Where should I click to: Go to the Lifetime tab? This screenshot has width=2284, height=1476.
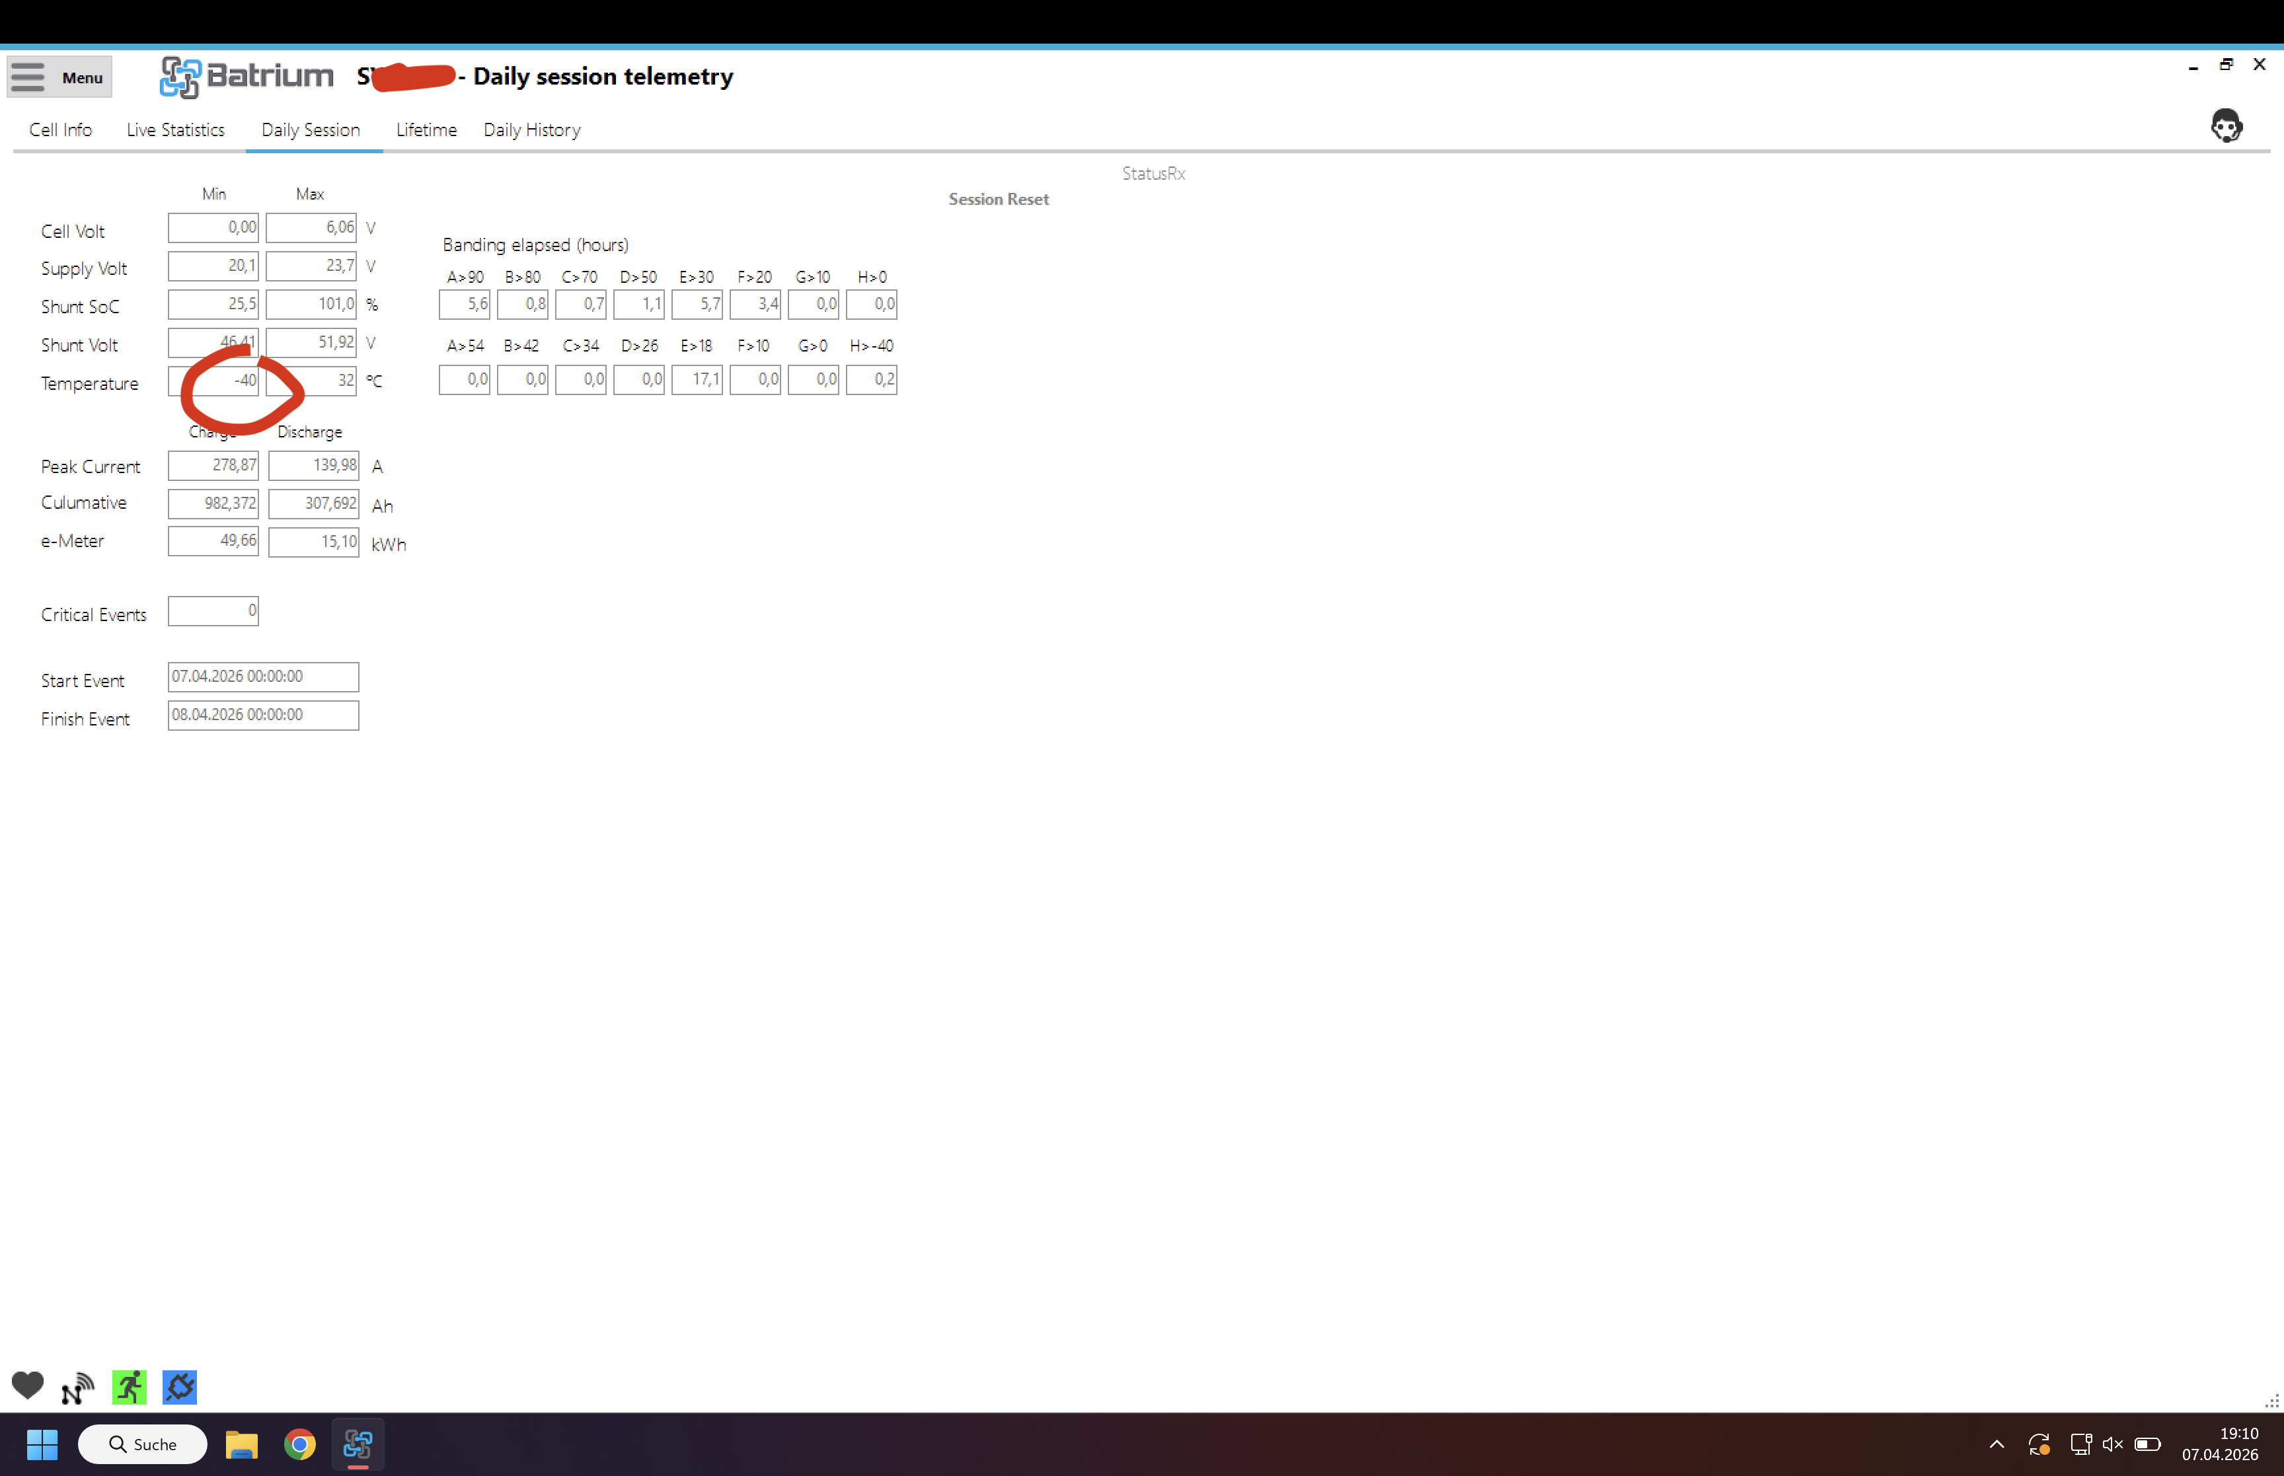coord(426,129)
